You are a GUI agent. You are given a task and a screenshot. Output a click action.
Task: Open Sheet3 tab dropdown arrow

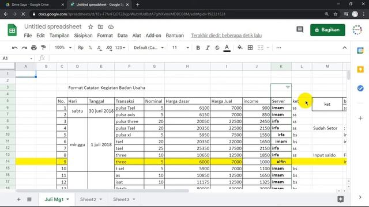(x=134, y=200)
